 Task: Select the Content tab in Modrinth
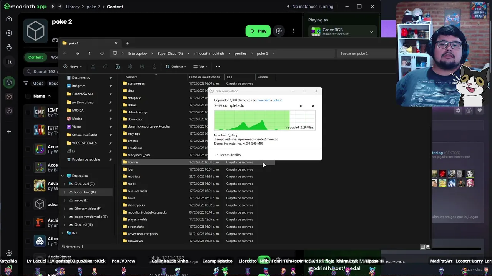click(35, 57)
